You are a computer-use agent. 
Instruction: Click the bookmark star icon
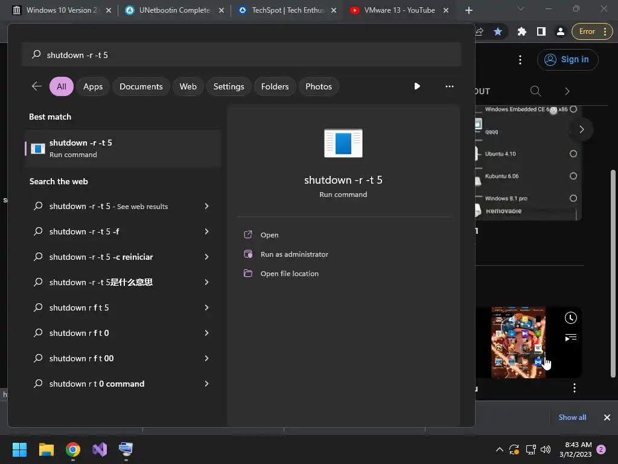click(498, 31)
